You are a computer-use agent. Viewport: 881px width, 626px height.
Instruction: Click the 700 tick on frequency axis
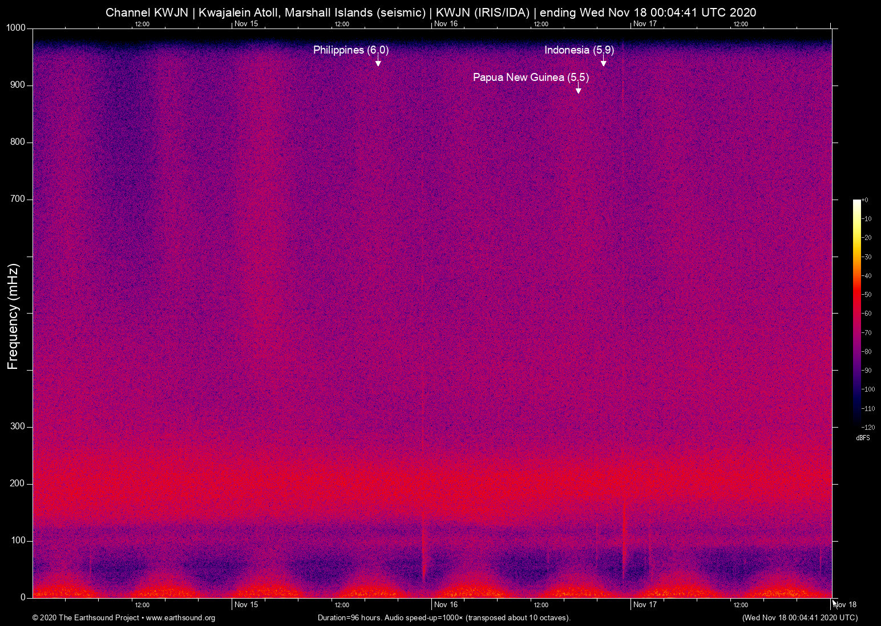[x=18, y=199]
